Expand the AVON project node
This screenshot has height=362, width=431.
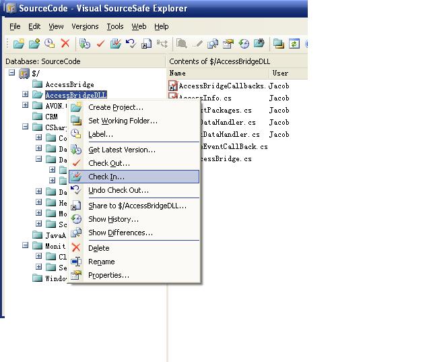(x=25, y=105)
